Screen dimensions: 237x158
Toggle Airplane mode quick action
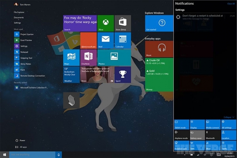(x=182, y=135)
